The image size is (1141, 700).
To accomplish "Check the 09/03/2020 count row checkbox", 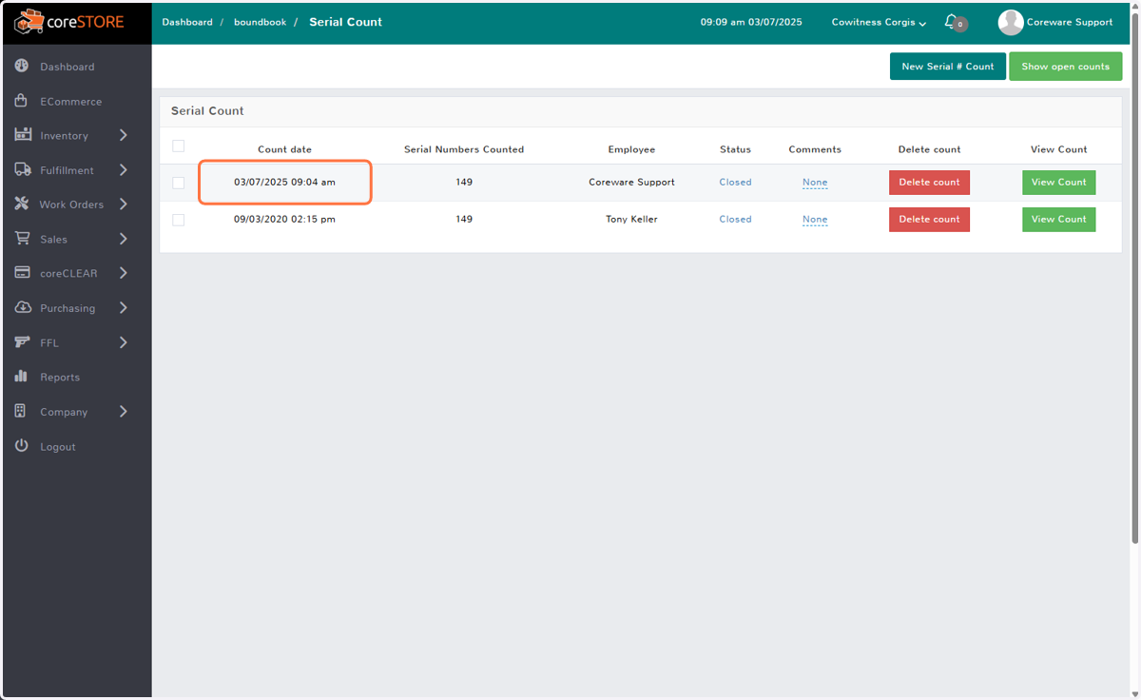I will (x=179, y=220).
